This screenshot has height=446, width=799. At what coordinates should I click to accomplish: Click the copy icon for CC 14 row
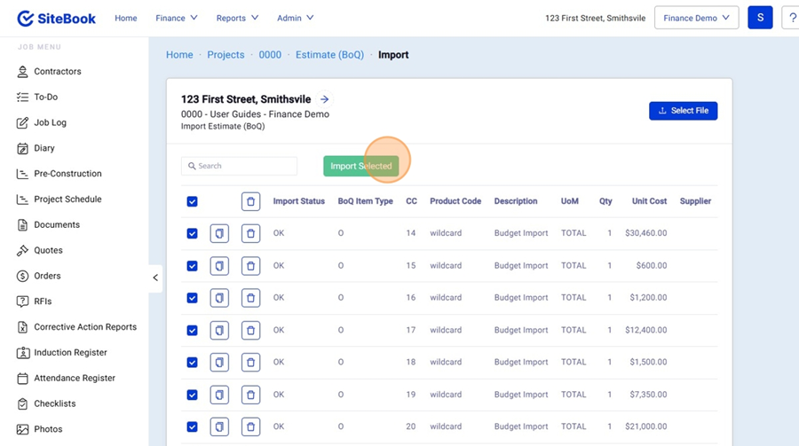click(219, 233)
